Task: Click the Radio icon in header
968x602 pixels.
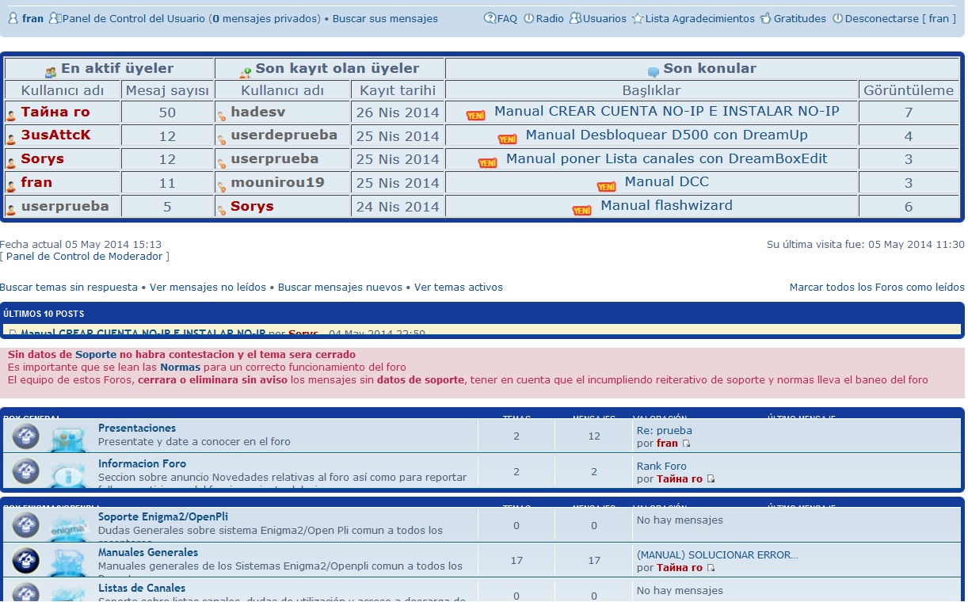Action: click(528, 18)
